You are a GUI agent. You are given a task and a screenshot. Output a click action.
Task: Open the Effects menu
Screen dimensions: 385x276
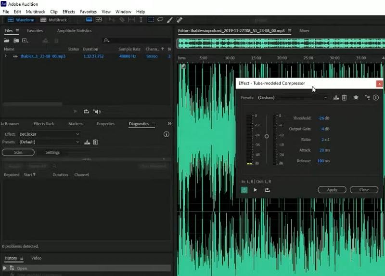(x=69, y=12)
